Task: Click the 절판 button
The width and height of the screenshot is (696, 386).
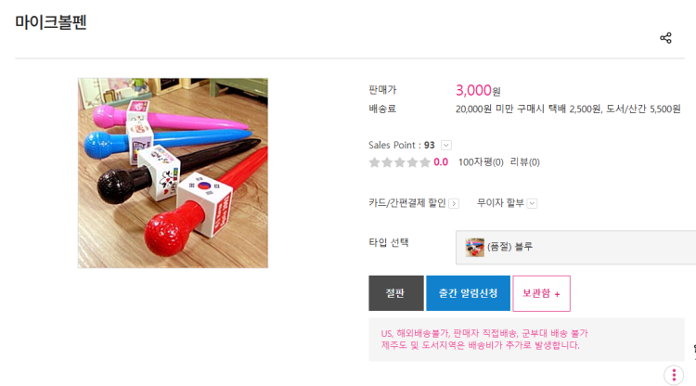Action: pyautogui.click(x=396, y=293)
